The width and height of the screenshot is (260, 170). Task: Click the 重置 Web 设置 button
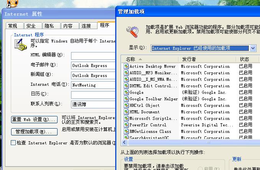click(x=34, y=119)
